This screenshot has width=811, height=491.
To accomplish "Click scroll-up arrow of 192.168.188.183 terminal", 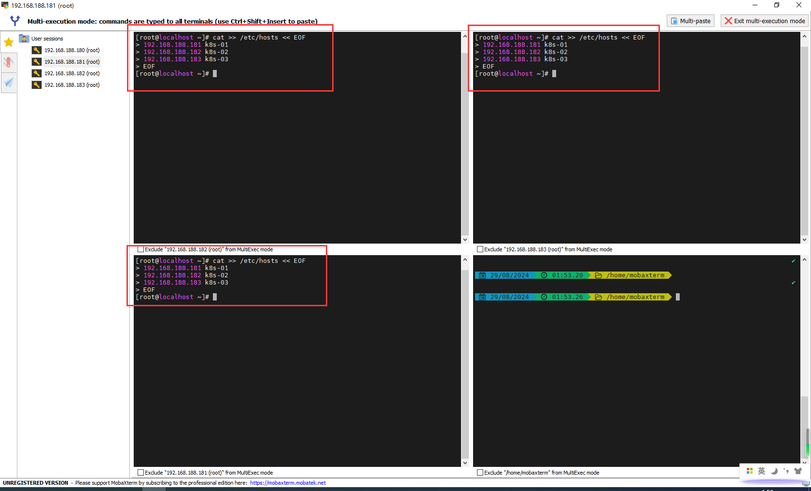I will [x=804, y=36].
